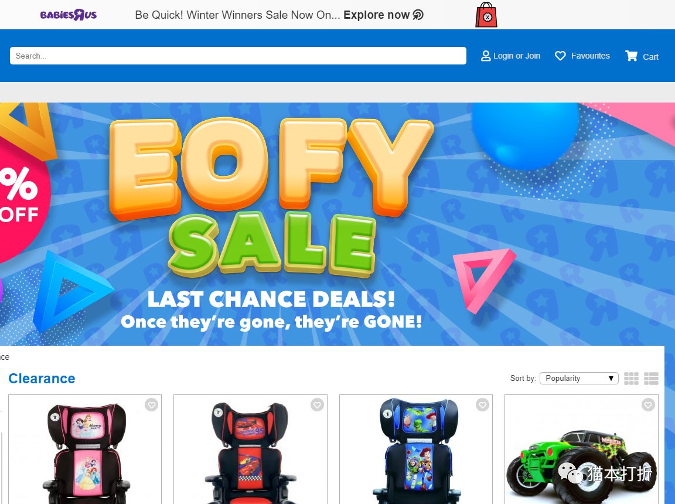Viewport: 675px width, 504px height.
Task: Click the Explore now arrow icon
Action: (418, 15)
